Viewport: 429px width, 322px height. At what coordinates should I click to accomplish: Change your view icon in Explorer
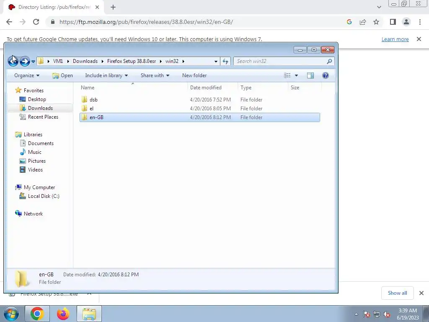tap(287, 75)
